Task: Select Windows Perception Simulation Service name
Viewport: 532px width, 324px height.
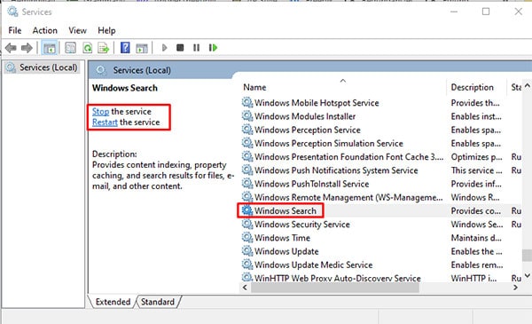Action: pos(329,143)
